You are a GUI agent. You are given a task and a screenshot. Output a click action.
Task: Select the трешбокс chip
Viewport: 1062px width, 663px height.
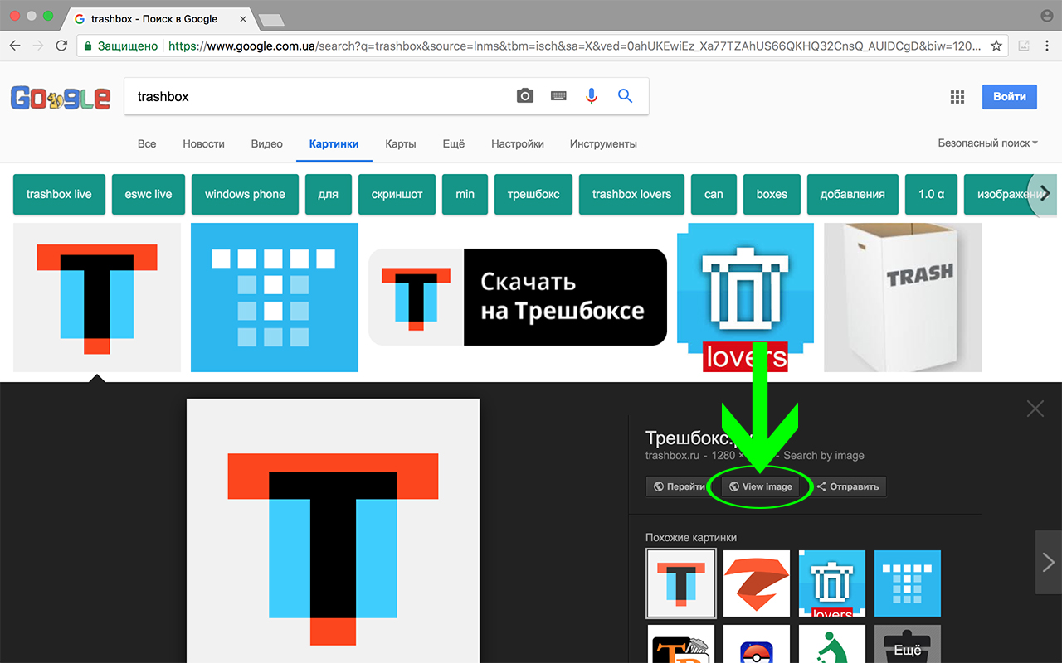[533, 194]
